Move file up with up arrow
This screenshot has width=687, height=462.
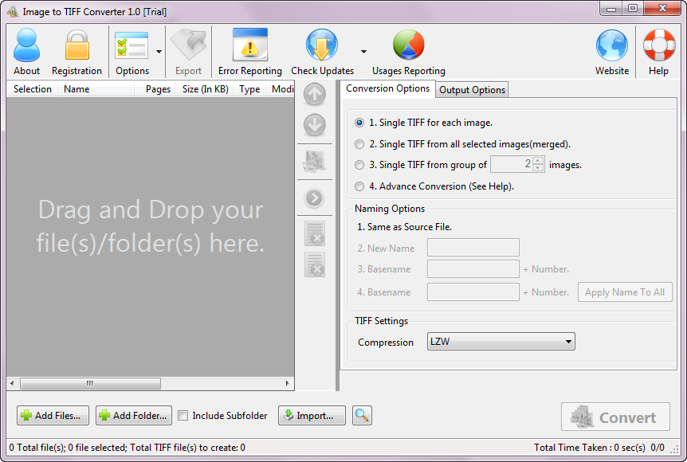(315, 94)
